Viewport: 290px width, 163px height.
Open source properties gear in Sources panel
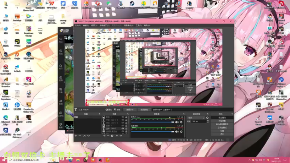pos(112,135)
